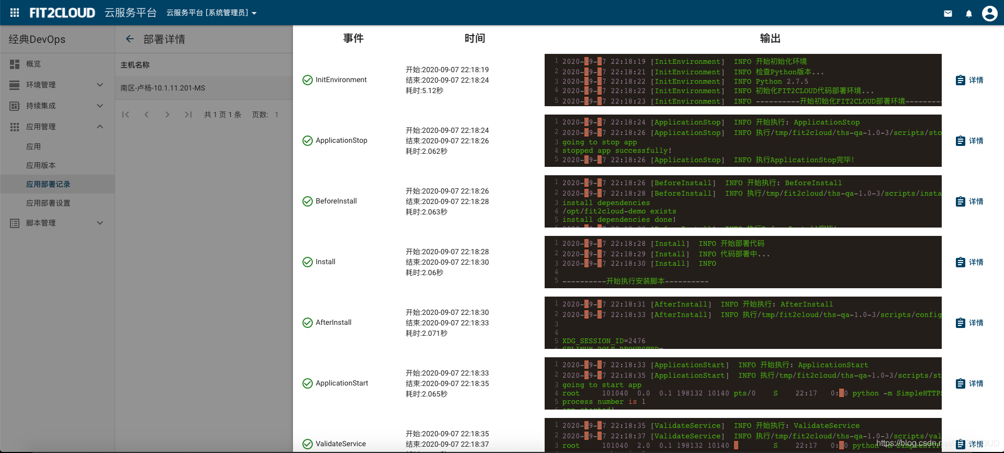Click inside the ApplicationStop log output
1004x453 pixels.
(x=743, y=141)
